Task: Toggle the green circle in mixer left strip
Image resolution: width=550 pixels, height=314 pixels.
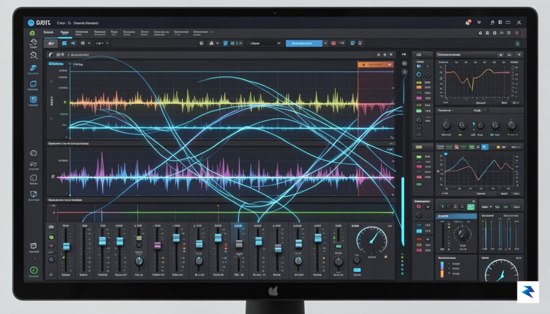Action: point(51,237)
